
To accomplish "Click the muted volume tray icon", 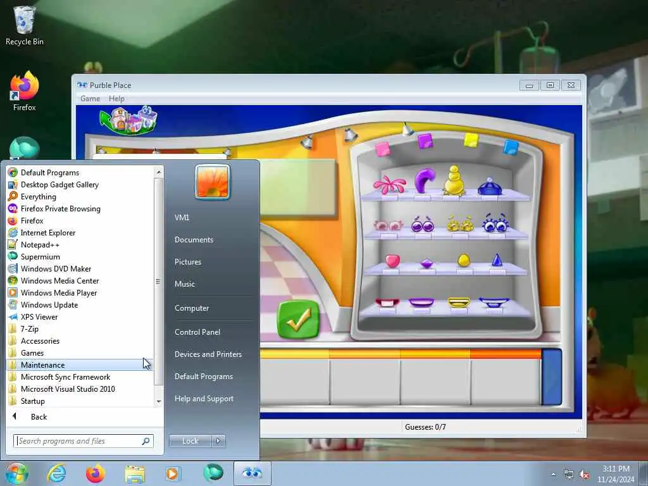I will pos(584,475).
